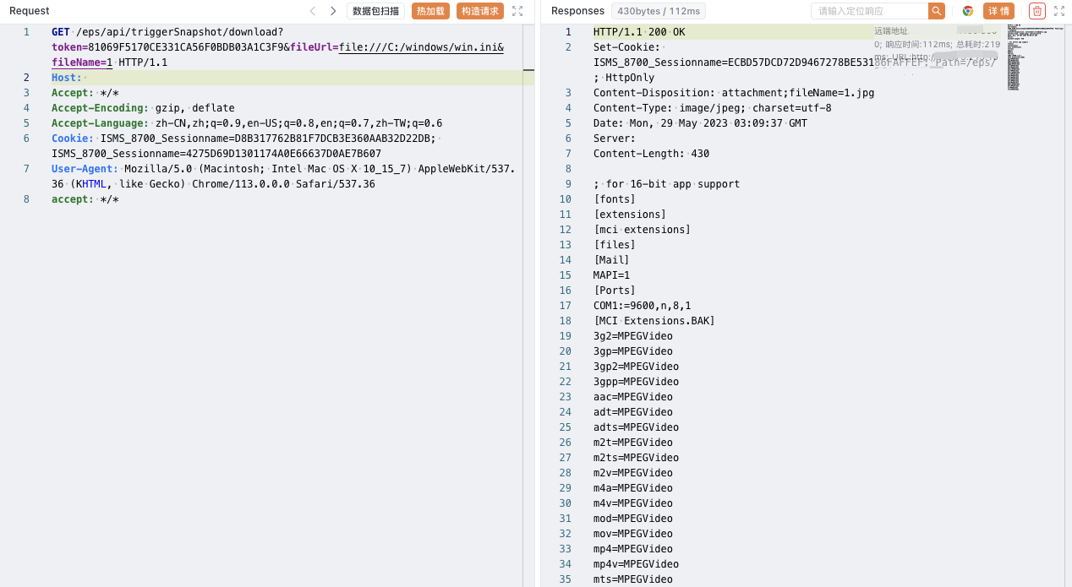This screenshot has height=587, width=1072.
Task: Click the GET /eps/api/triggerSnapshot/download? line
Action: pos(167,32)
